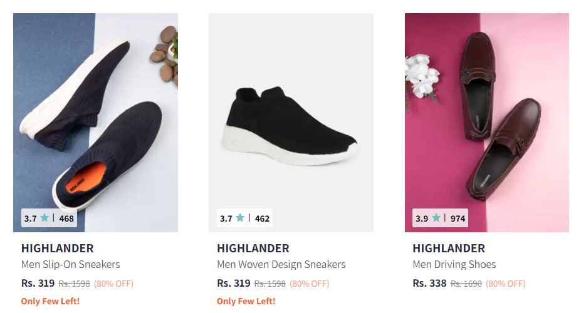Image resolution: width=581 pixels, height=313 pixels.
Task: Click the 3.7 rating with 468 reviews
Action: pos(49,218)
